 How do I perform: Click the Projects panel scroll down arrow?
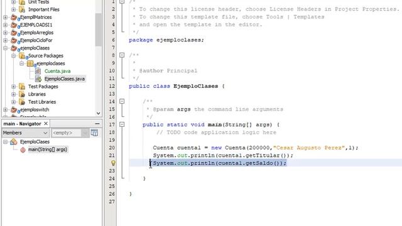(98, 113)
